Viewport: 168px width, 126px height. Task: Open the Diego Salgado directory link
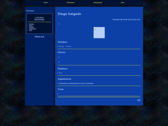click(39, 19)
